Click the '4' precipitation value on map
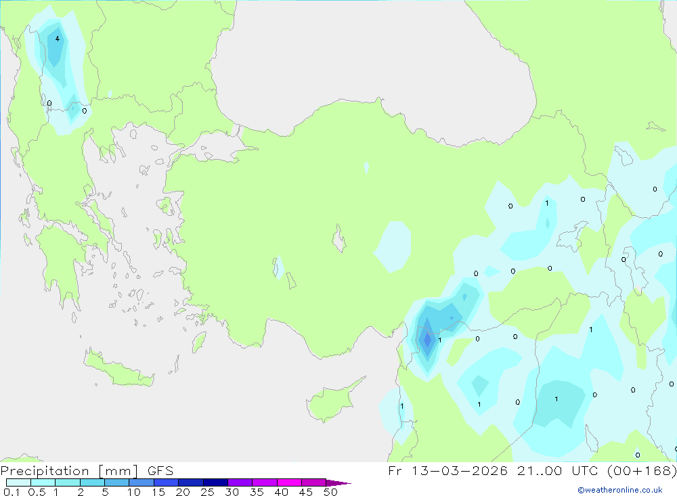Image resolution: width=677 pixels, height=496 pixels. coord(57,39)
